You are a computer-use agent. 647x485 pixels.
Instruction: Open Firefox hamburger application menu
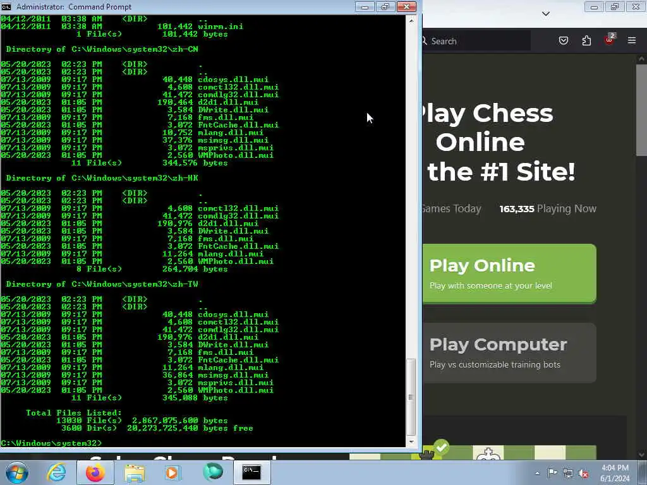click(632, 40)
